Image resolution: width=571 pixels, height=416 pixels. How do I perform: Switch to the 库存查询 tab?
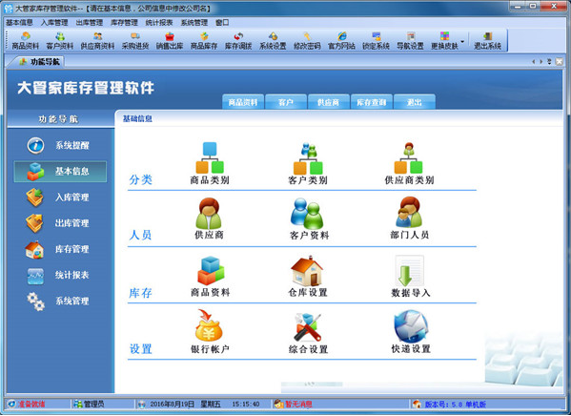point(371,102)
